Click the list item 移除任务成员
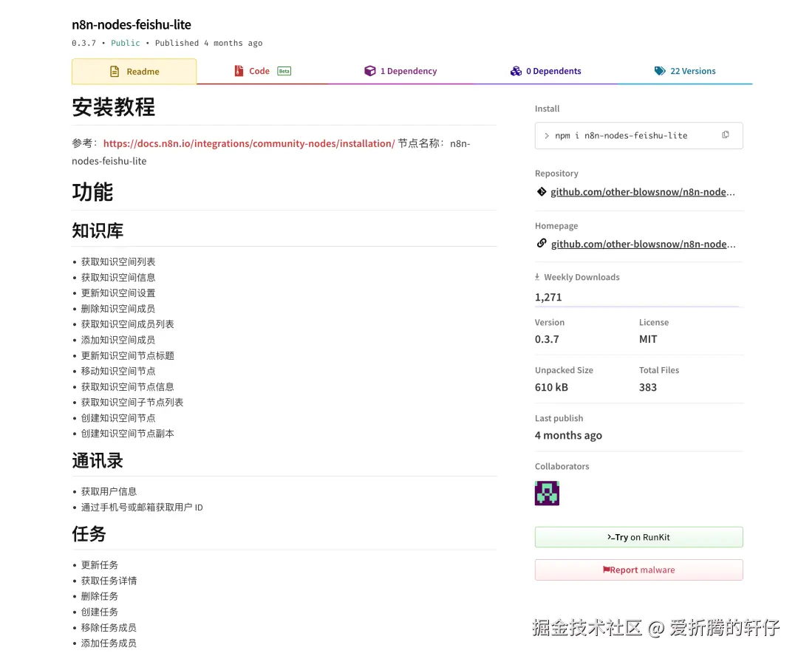This screenshot has width=798, height=656. click(109, 627)
